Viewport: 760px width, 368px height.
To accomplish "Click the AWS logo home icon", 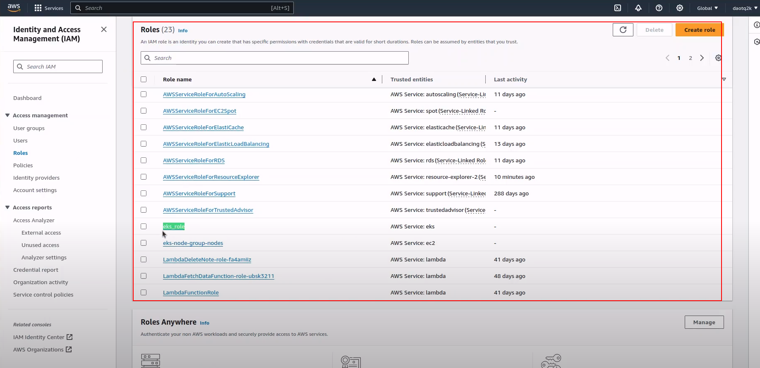I will point(14,8).
